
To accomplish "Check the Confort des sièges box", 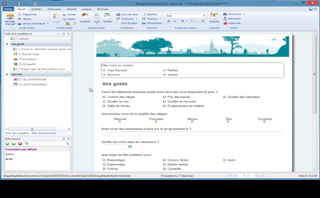I will [104, 97].
